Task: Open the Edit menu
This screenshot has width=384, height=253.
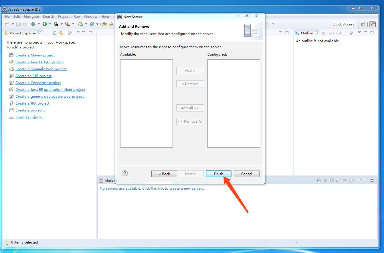Action: (x=17, y=16)
